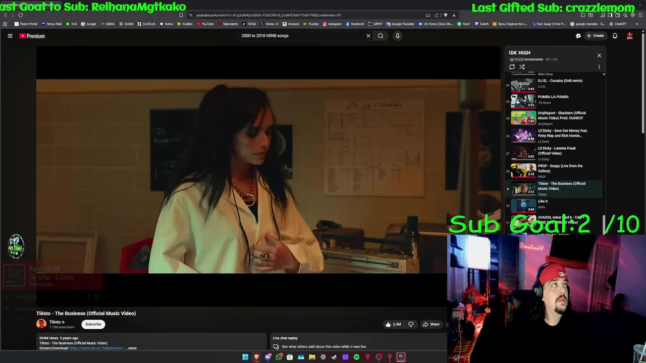Open the Yahoo Mail bookmark
646x363 pixels.
(51, 24)
